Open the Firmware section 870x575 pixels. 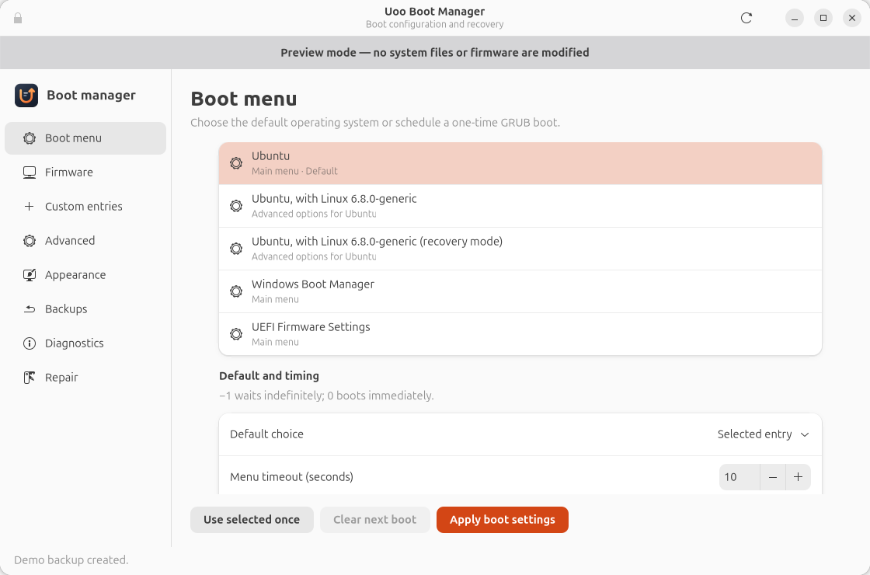pyautogui.click(x=85, y=172)
